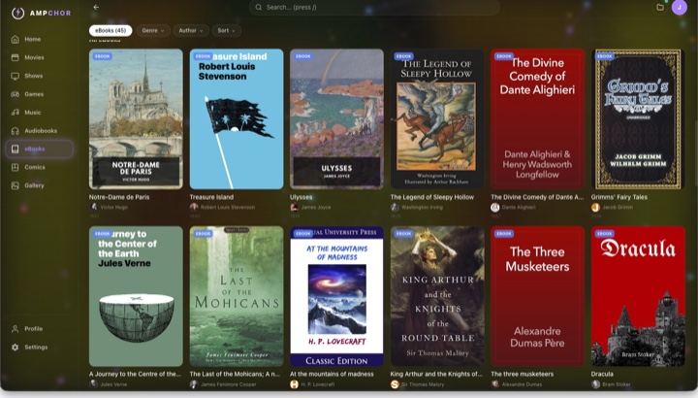Open The Divine Comedy cover

(x=537, y=119)
